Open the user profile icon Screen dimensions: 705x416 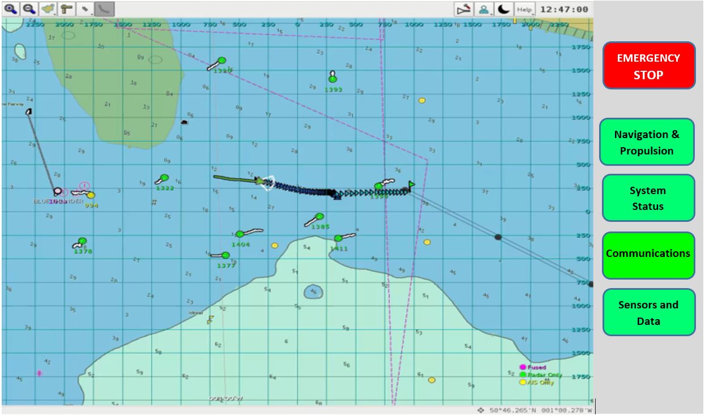(x=484, y=8)
